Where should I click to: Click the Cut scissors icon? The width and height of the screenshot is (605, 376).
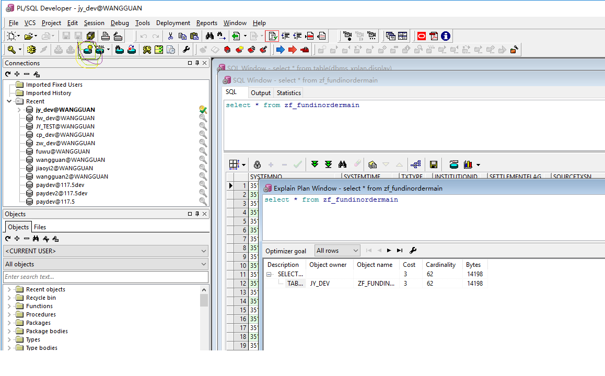170,36
